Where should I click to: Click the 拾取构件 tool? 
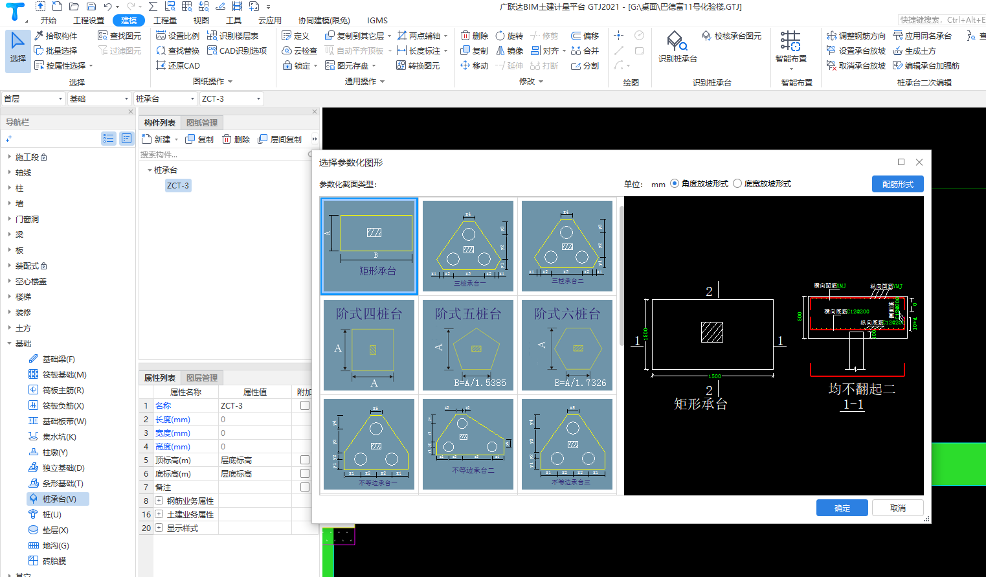[56, 36]
